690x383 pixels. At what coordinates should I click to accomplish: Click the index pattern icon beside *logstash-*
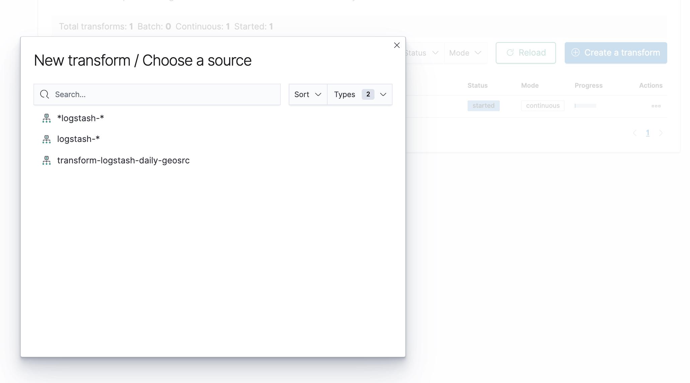(47, 118)
